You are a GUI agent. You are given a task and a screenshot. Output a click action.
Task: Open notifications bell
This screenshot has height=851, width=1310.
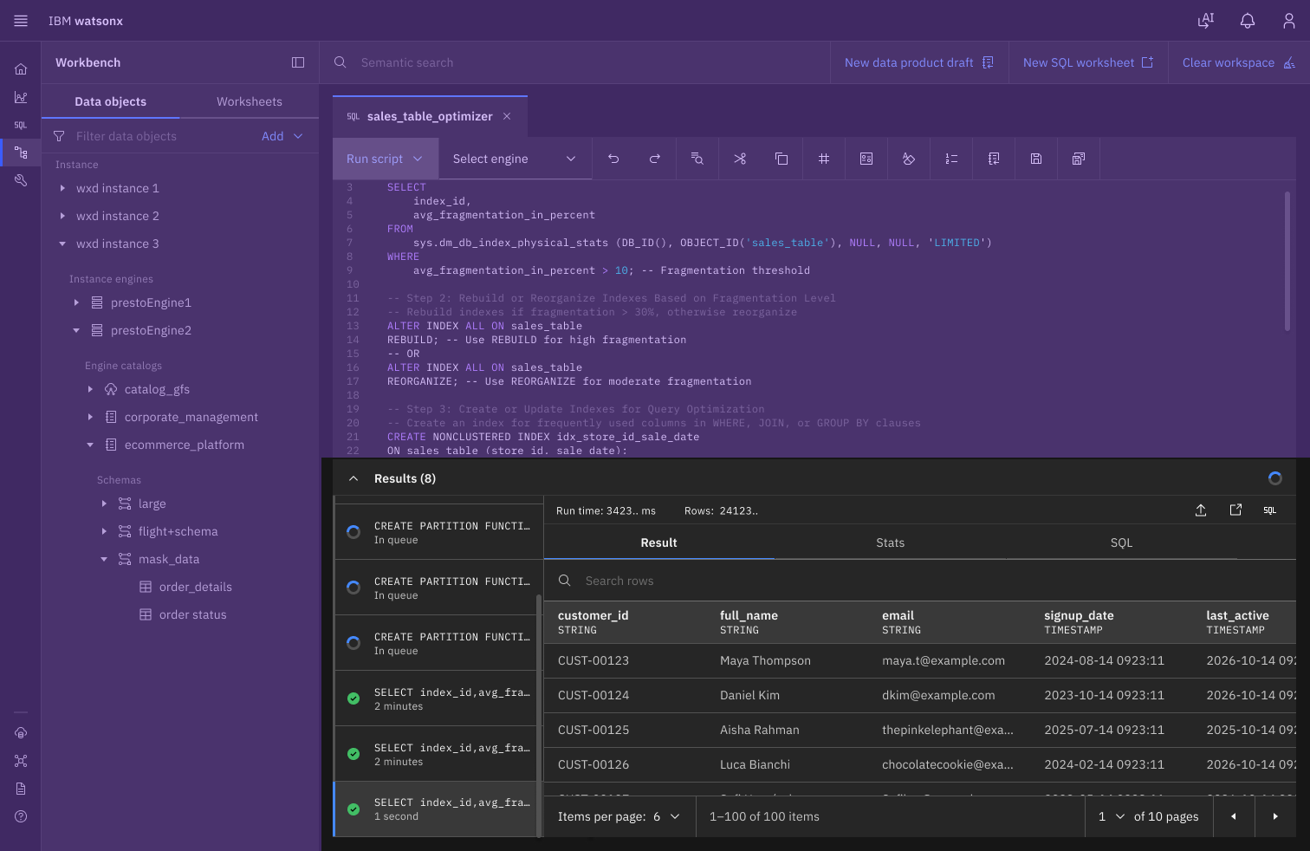[x=1248, y=21]
